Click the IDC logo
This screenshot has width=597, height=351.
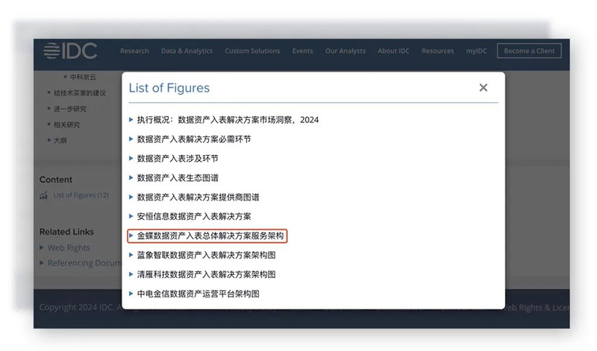(72, 51)
